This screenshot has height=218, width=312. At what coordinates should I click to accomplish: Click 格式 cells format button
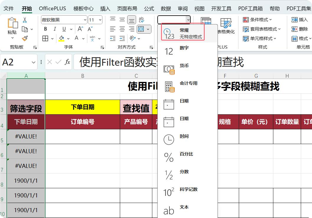[x=301, y=38]
